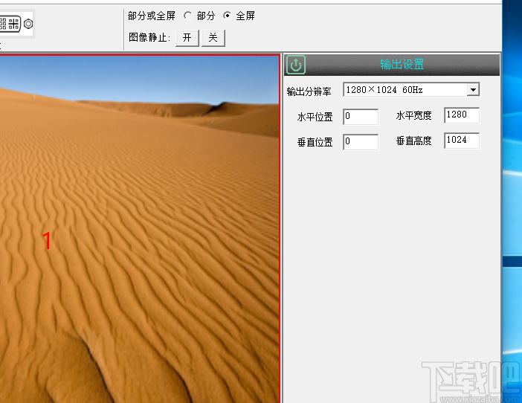Select the desert preview window 1
The image size is (522, 403).
(x=139, y=229)
